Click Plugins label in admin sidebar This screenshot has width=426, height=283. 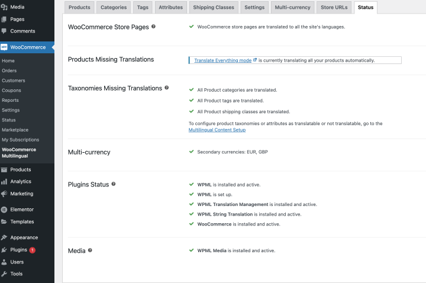point(19,250)
